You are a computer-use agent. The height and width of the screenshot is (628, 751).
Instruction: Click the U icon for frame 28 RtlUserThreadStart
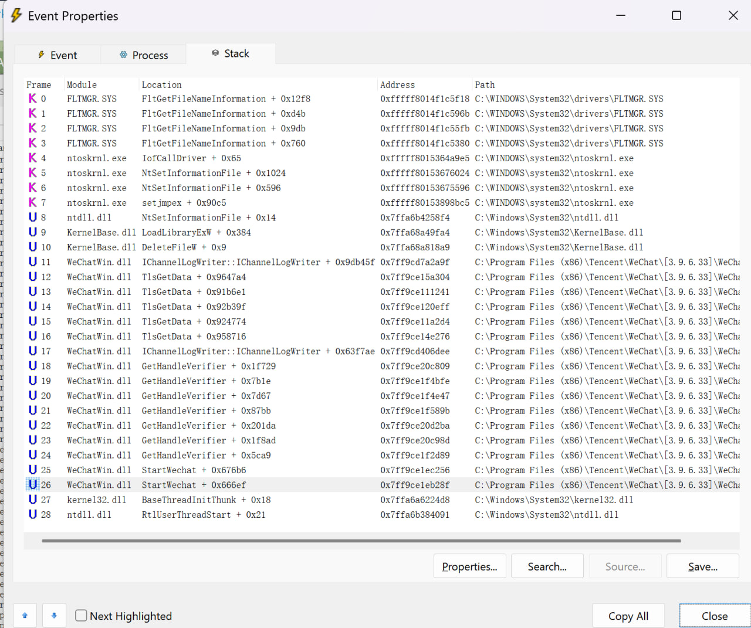pos(33,514)
